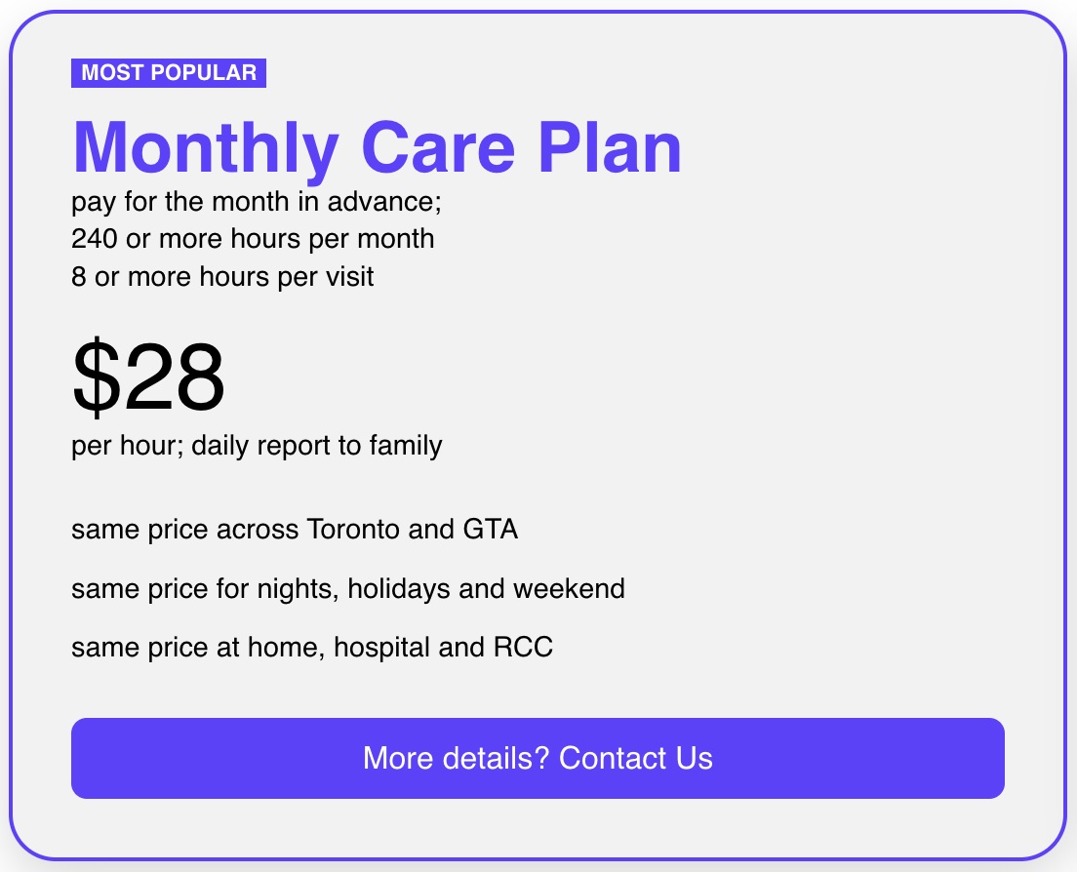
Task: Select the Monthly Care Plan heading
Action: (x=377, y=148)
